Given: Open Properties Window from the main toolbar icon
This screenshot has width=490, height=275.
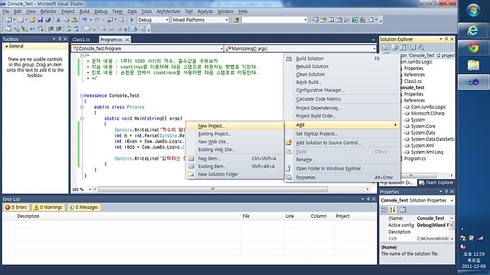Looking at the screenshot, I should coord(323,20).
